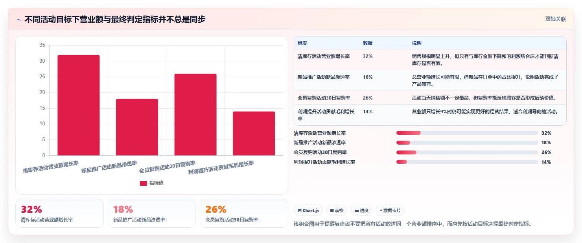The width and height of the screenshot is (582, 243).
Task: Click the lightning icon beside the title
Action: click(x=18, y=19)
